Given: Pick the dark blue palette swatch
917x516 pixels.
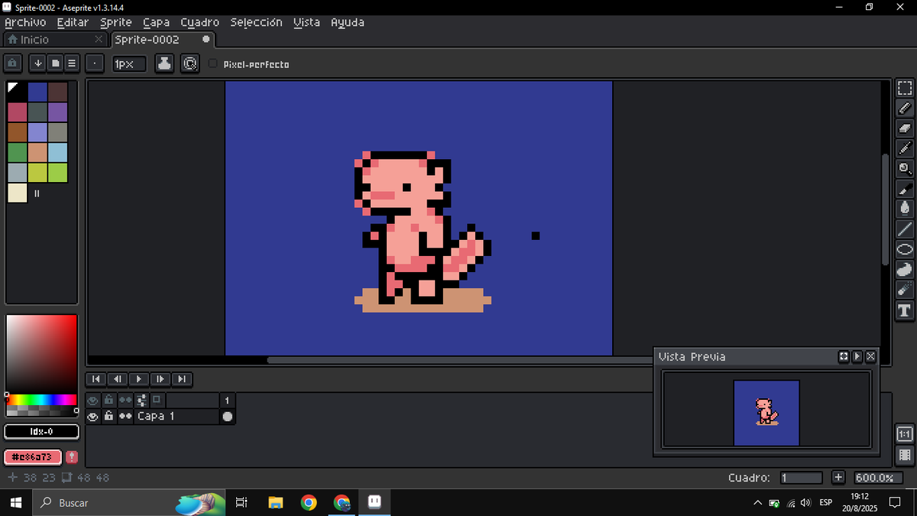Looking at the screenshot, I should pyautogui.click(x=37, y=92).
